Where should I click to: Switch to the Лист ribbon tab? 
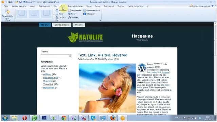point(62,6)
